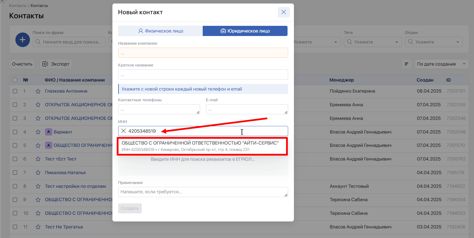Check the checkbox for row 1
Viewport: 474px width, 238px height.
[15, 91]
